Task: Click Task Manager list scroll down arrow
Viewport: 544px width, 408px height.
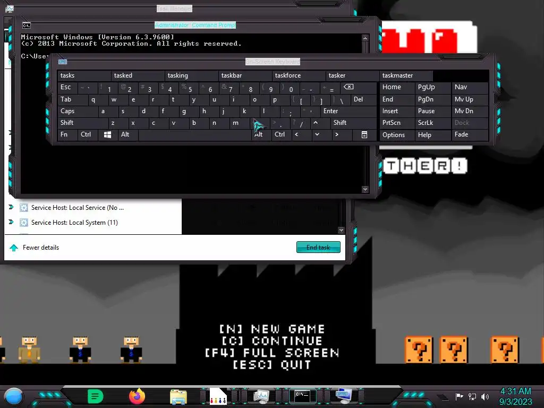Action: coord(342,231)
